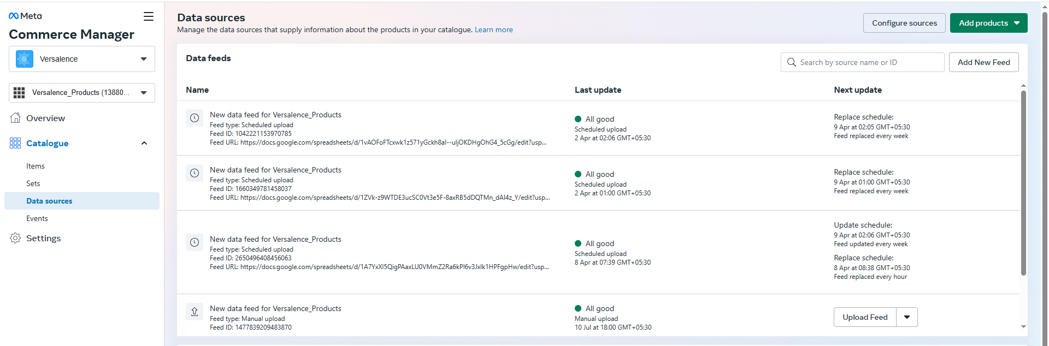The image size is (1049, 346).
Task: Click All good status dated 2 Apr 01:00
Action: pos(594,174)
